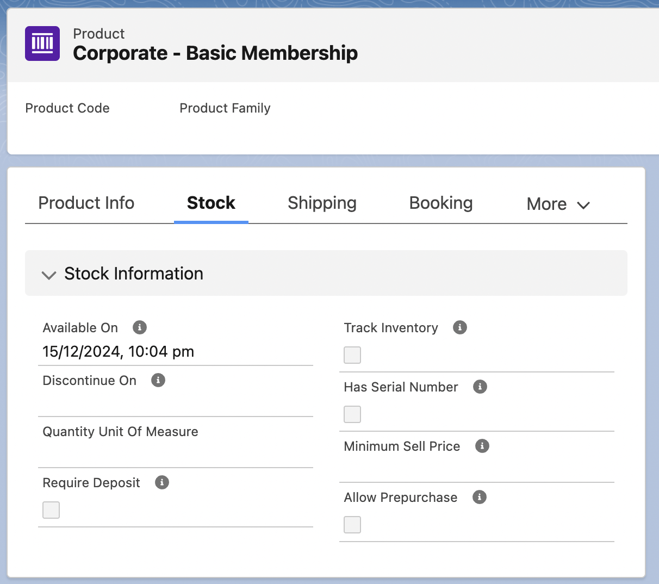
Task: Check the Require Deposit checkbox
Action: [x=51, y=510]
